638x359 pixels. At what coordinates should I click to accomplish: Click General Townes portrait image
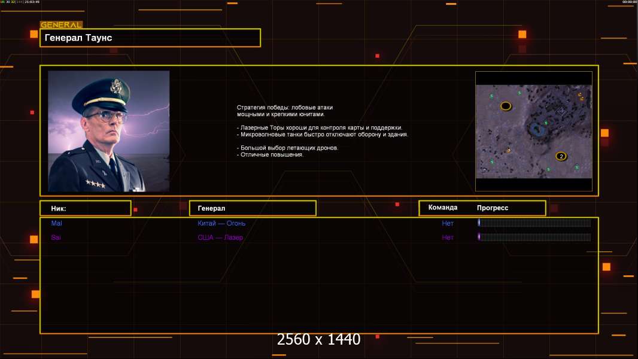[x=108, y=131]
